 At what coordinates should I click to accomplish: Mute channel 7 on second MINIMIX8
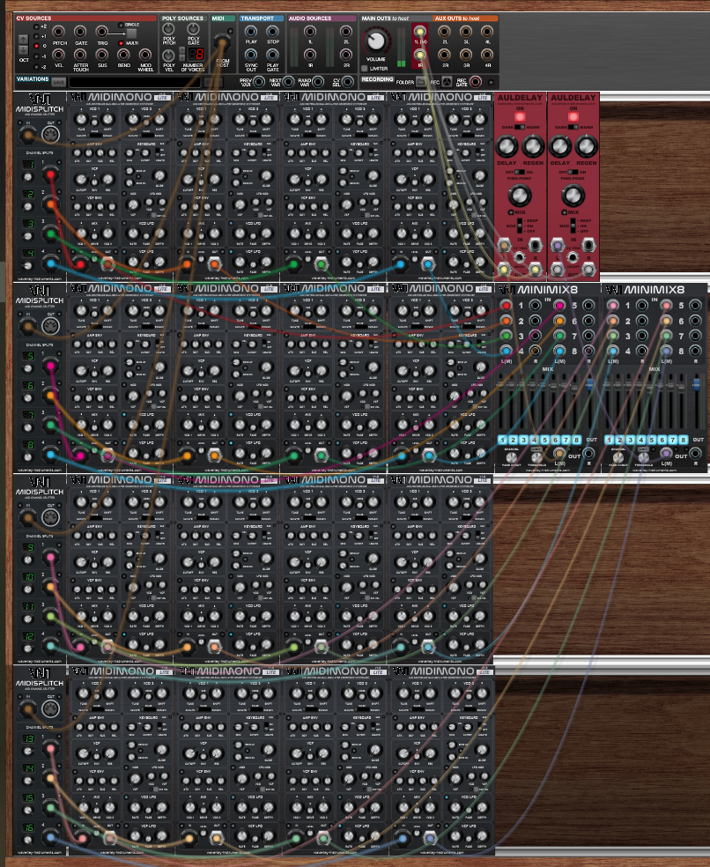[x=672, y=440]
